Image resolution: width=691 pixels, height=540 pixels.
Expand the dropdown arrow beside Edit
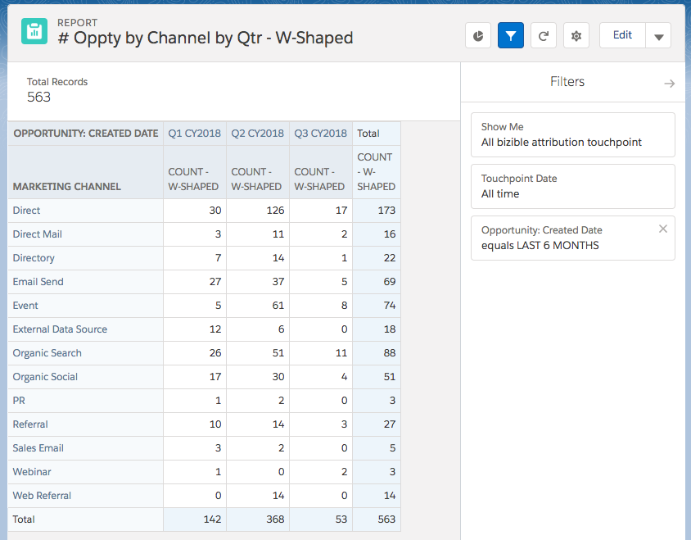coord(658,36)
